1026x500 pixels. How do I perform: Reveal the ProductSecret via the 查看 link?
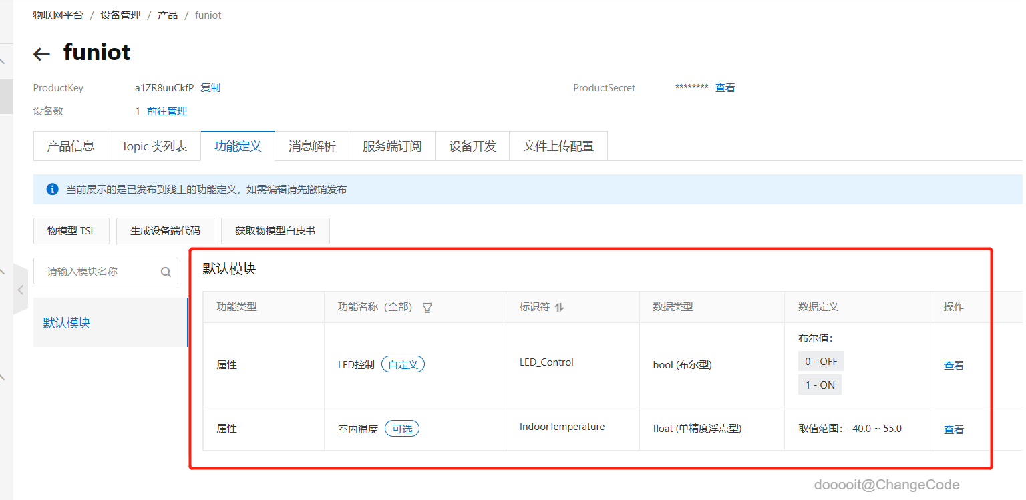click(x=725, y=87)
